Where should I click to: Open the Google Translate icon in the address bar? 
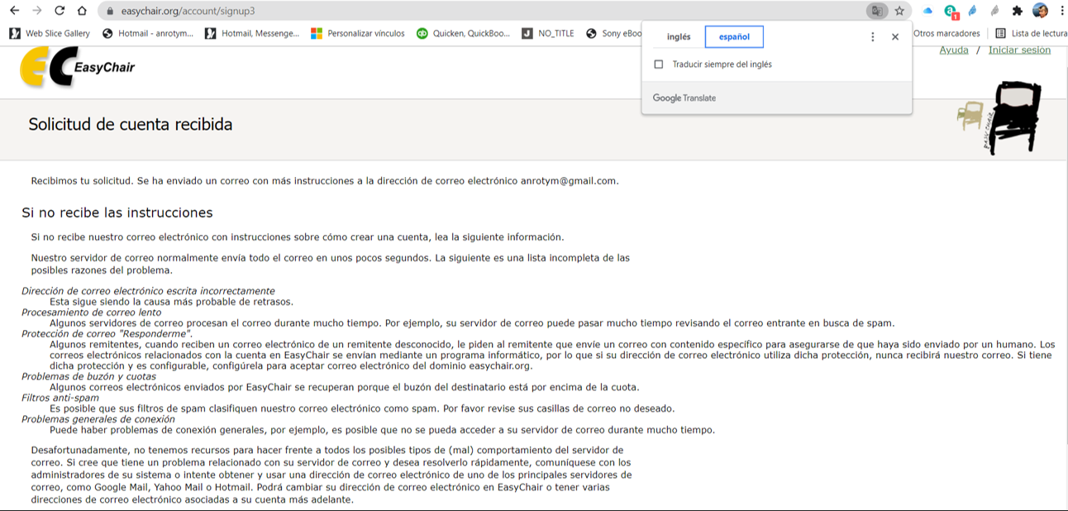pyautogui.click(x=876, y=11)
